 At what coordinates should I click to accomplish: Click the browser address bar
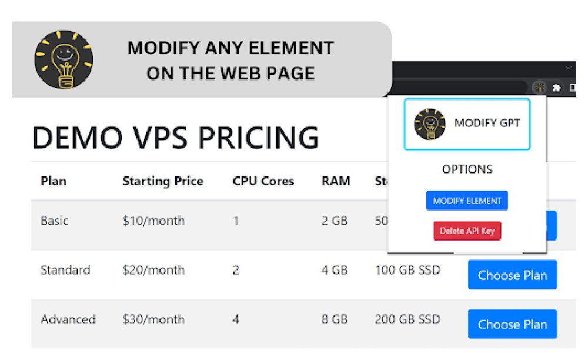(x=459, y=88)
